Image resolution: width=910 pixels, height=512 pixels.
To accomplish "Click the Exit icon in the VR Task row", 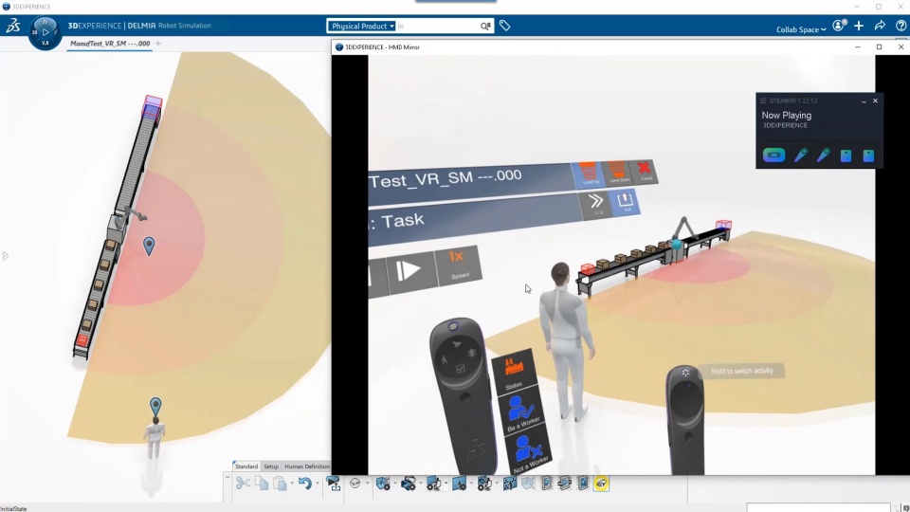I will click(625, 202).
